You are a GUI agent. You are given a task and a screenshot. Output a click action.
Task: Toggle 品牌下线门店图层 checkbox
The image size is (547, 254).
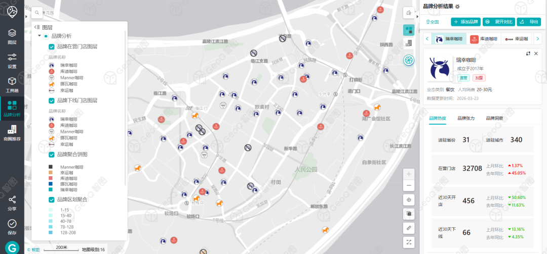point(51,100)
